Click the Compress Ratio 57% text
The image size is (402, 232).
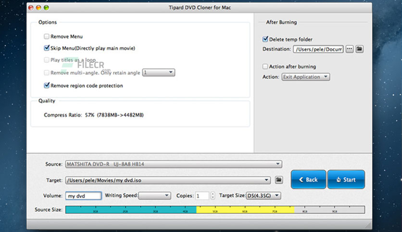point(94,115)
